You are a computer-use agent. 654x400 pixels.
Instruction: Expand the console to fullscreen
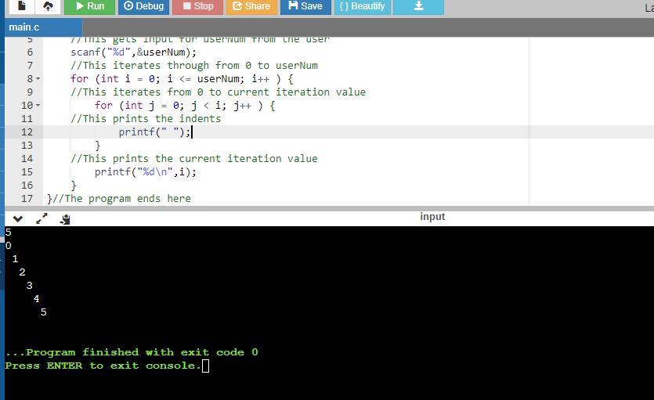pos(42,218)
